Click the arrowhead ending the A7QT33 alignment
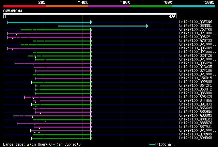The width and height of the screenshot is (218, 147). [x=91, y=41]
